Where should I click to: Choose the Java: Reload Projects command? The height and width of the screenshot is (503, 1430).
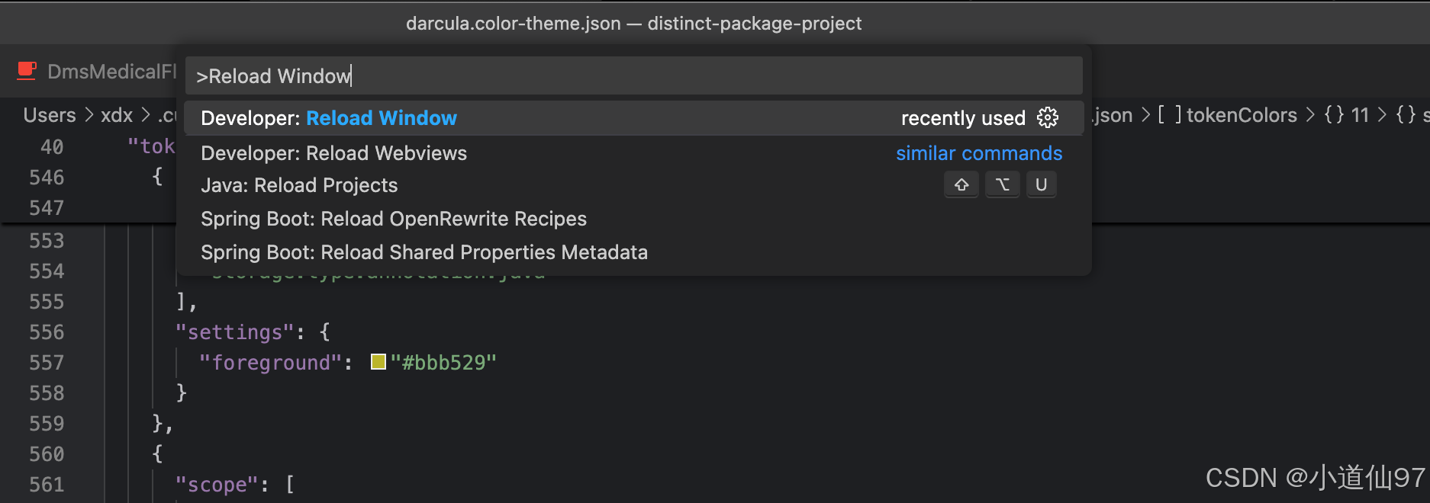click(299, 185)
